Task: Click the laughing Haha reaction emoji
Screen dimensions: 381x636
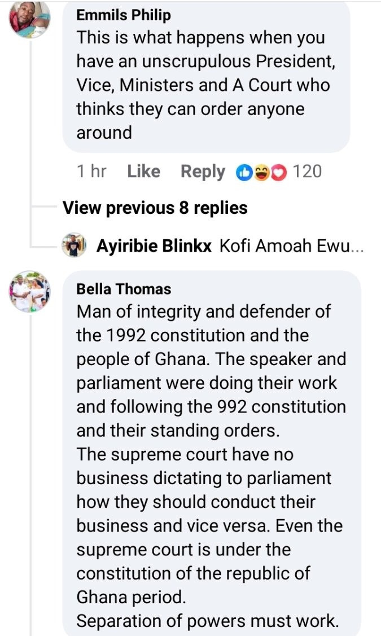Action: click(261, 172)
